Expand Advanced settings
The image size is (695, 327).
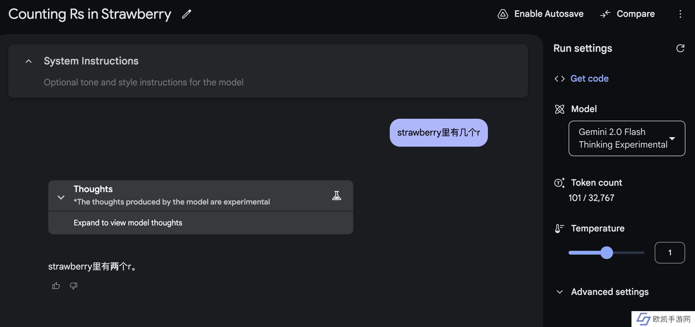[560, 292]
